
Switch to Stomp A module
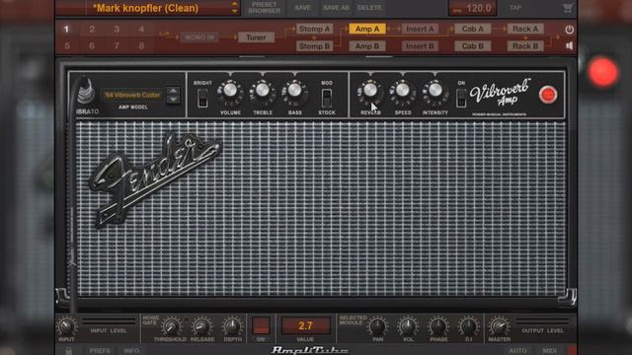[x=314, y=29]
